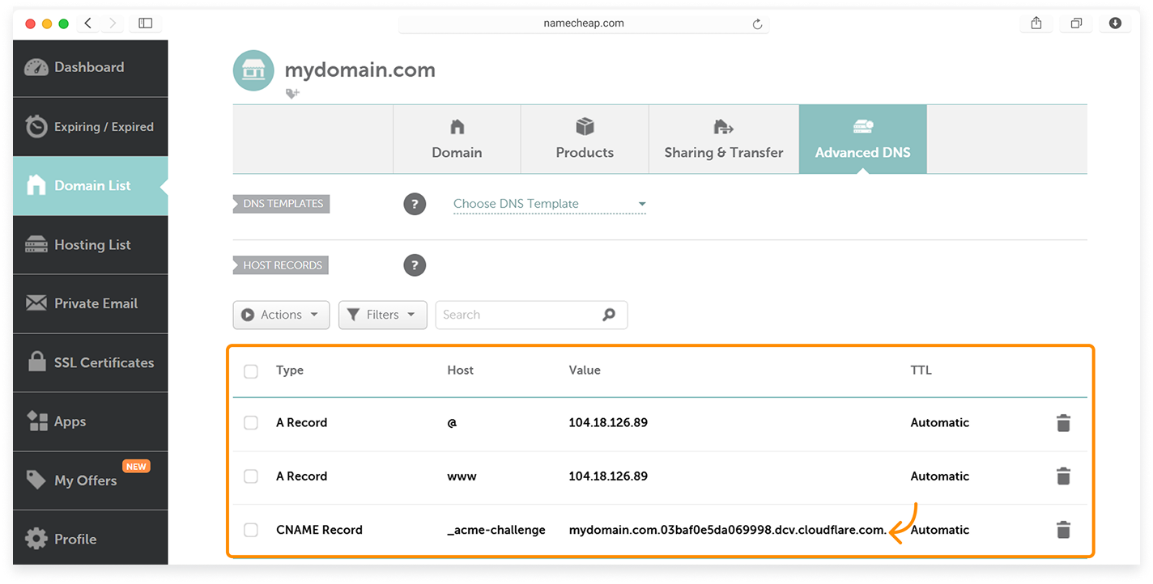
Task: Click the browser page reload icon
Action: pyautogui.click(x=757, y=24)
